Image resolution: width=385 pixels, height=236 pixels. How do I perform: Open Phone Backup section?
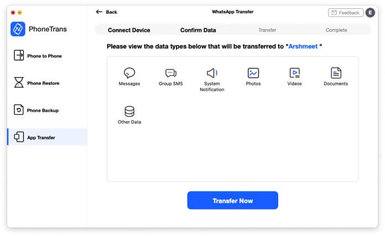click(x=47, y=110)
